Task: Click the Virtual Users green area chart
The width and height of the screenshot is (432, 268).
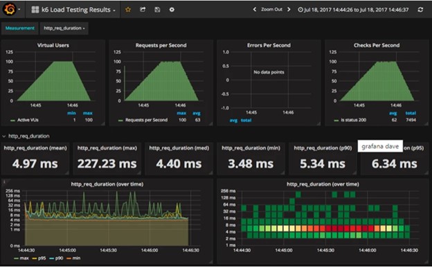Action: 54,81
